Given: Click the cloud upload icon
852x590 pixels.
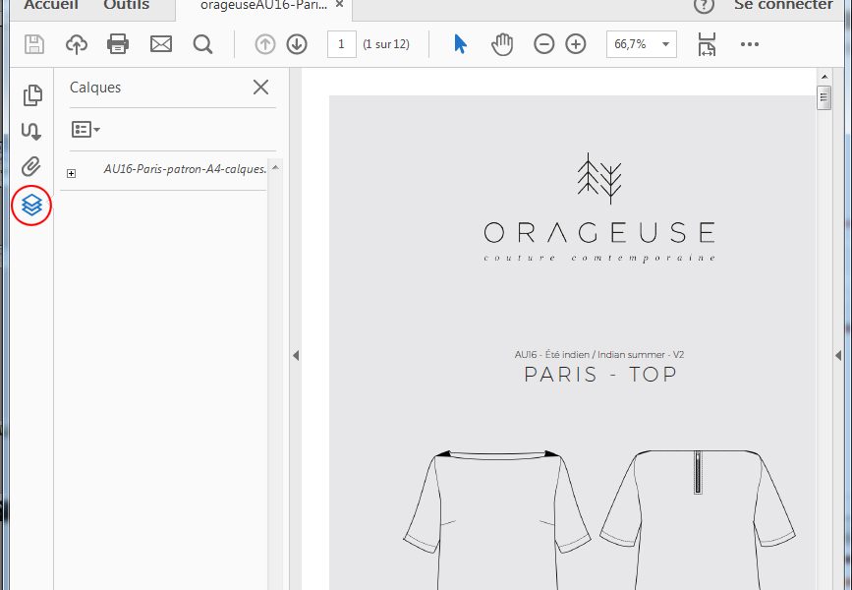Looking at the screenshot, I should pos(77,44).
